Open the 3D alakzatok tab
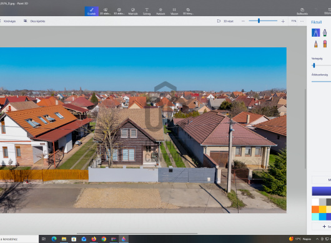Viewport: 331px width, 243px height. click(x=119, y=11)
